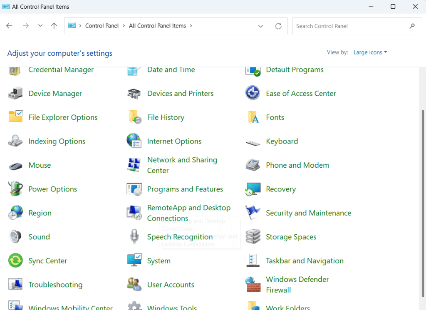This screenshot has width=426, height=310.
Task: Expand the address bar history dropdown
Action: [x=260, y=26]
